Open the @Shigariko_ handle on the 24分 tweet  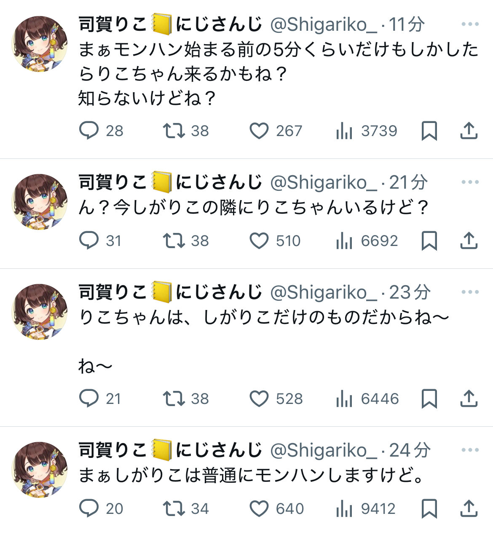[x=323, y=450]
